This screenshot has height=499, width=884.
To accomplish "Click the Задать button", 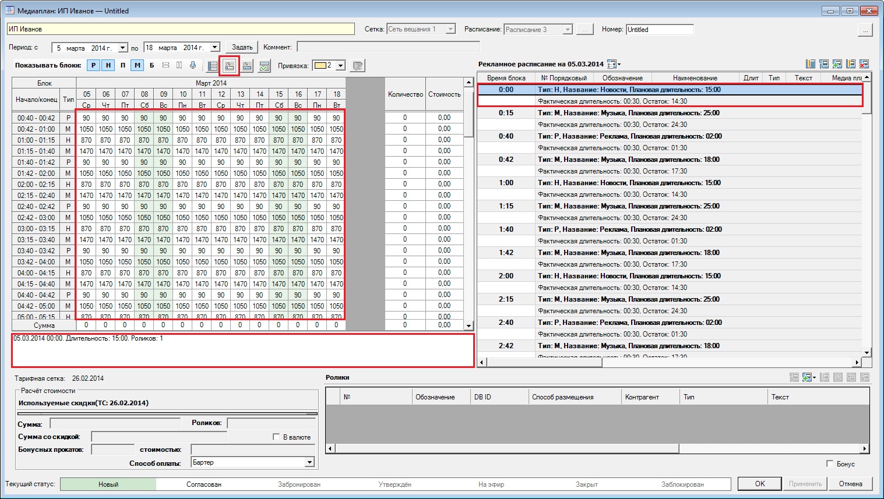I will (242, 47).
